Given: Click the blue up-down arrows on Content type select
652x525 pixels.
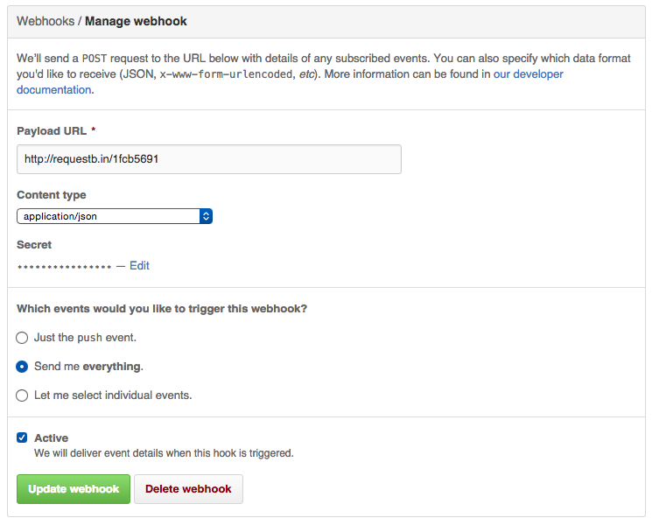Looking at the screenshot, I should 206,215.
